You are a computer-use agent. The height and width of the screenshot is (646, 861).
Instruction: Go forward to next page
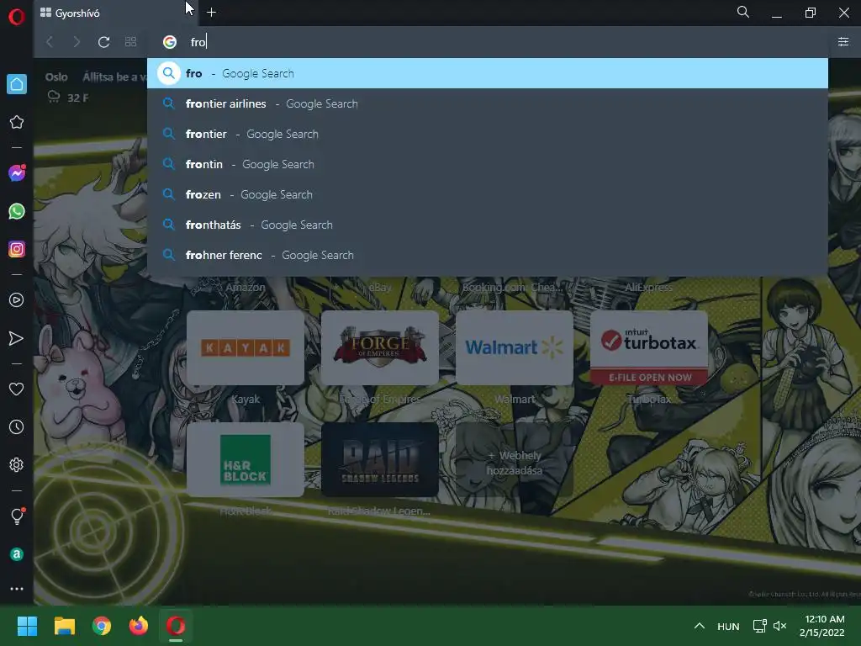[x=77, y=42]
